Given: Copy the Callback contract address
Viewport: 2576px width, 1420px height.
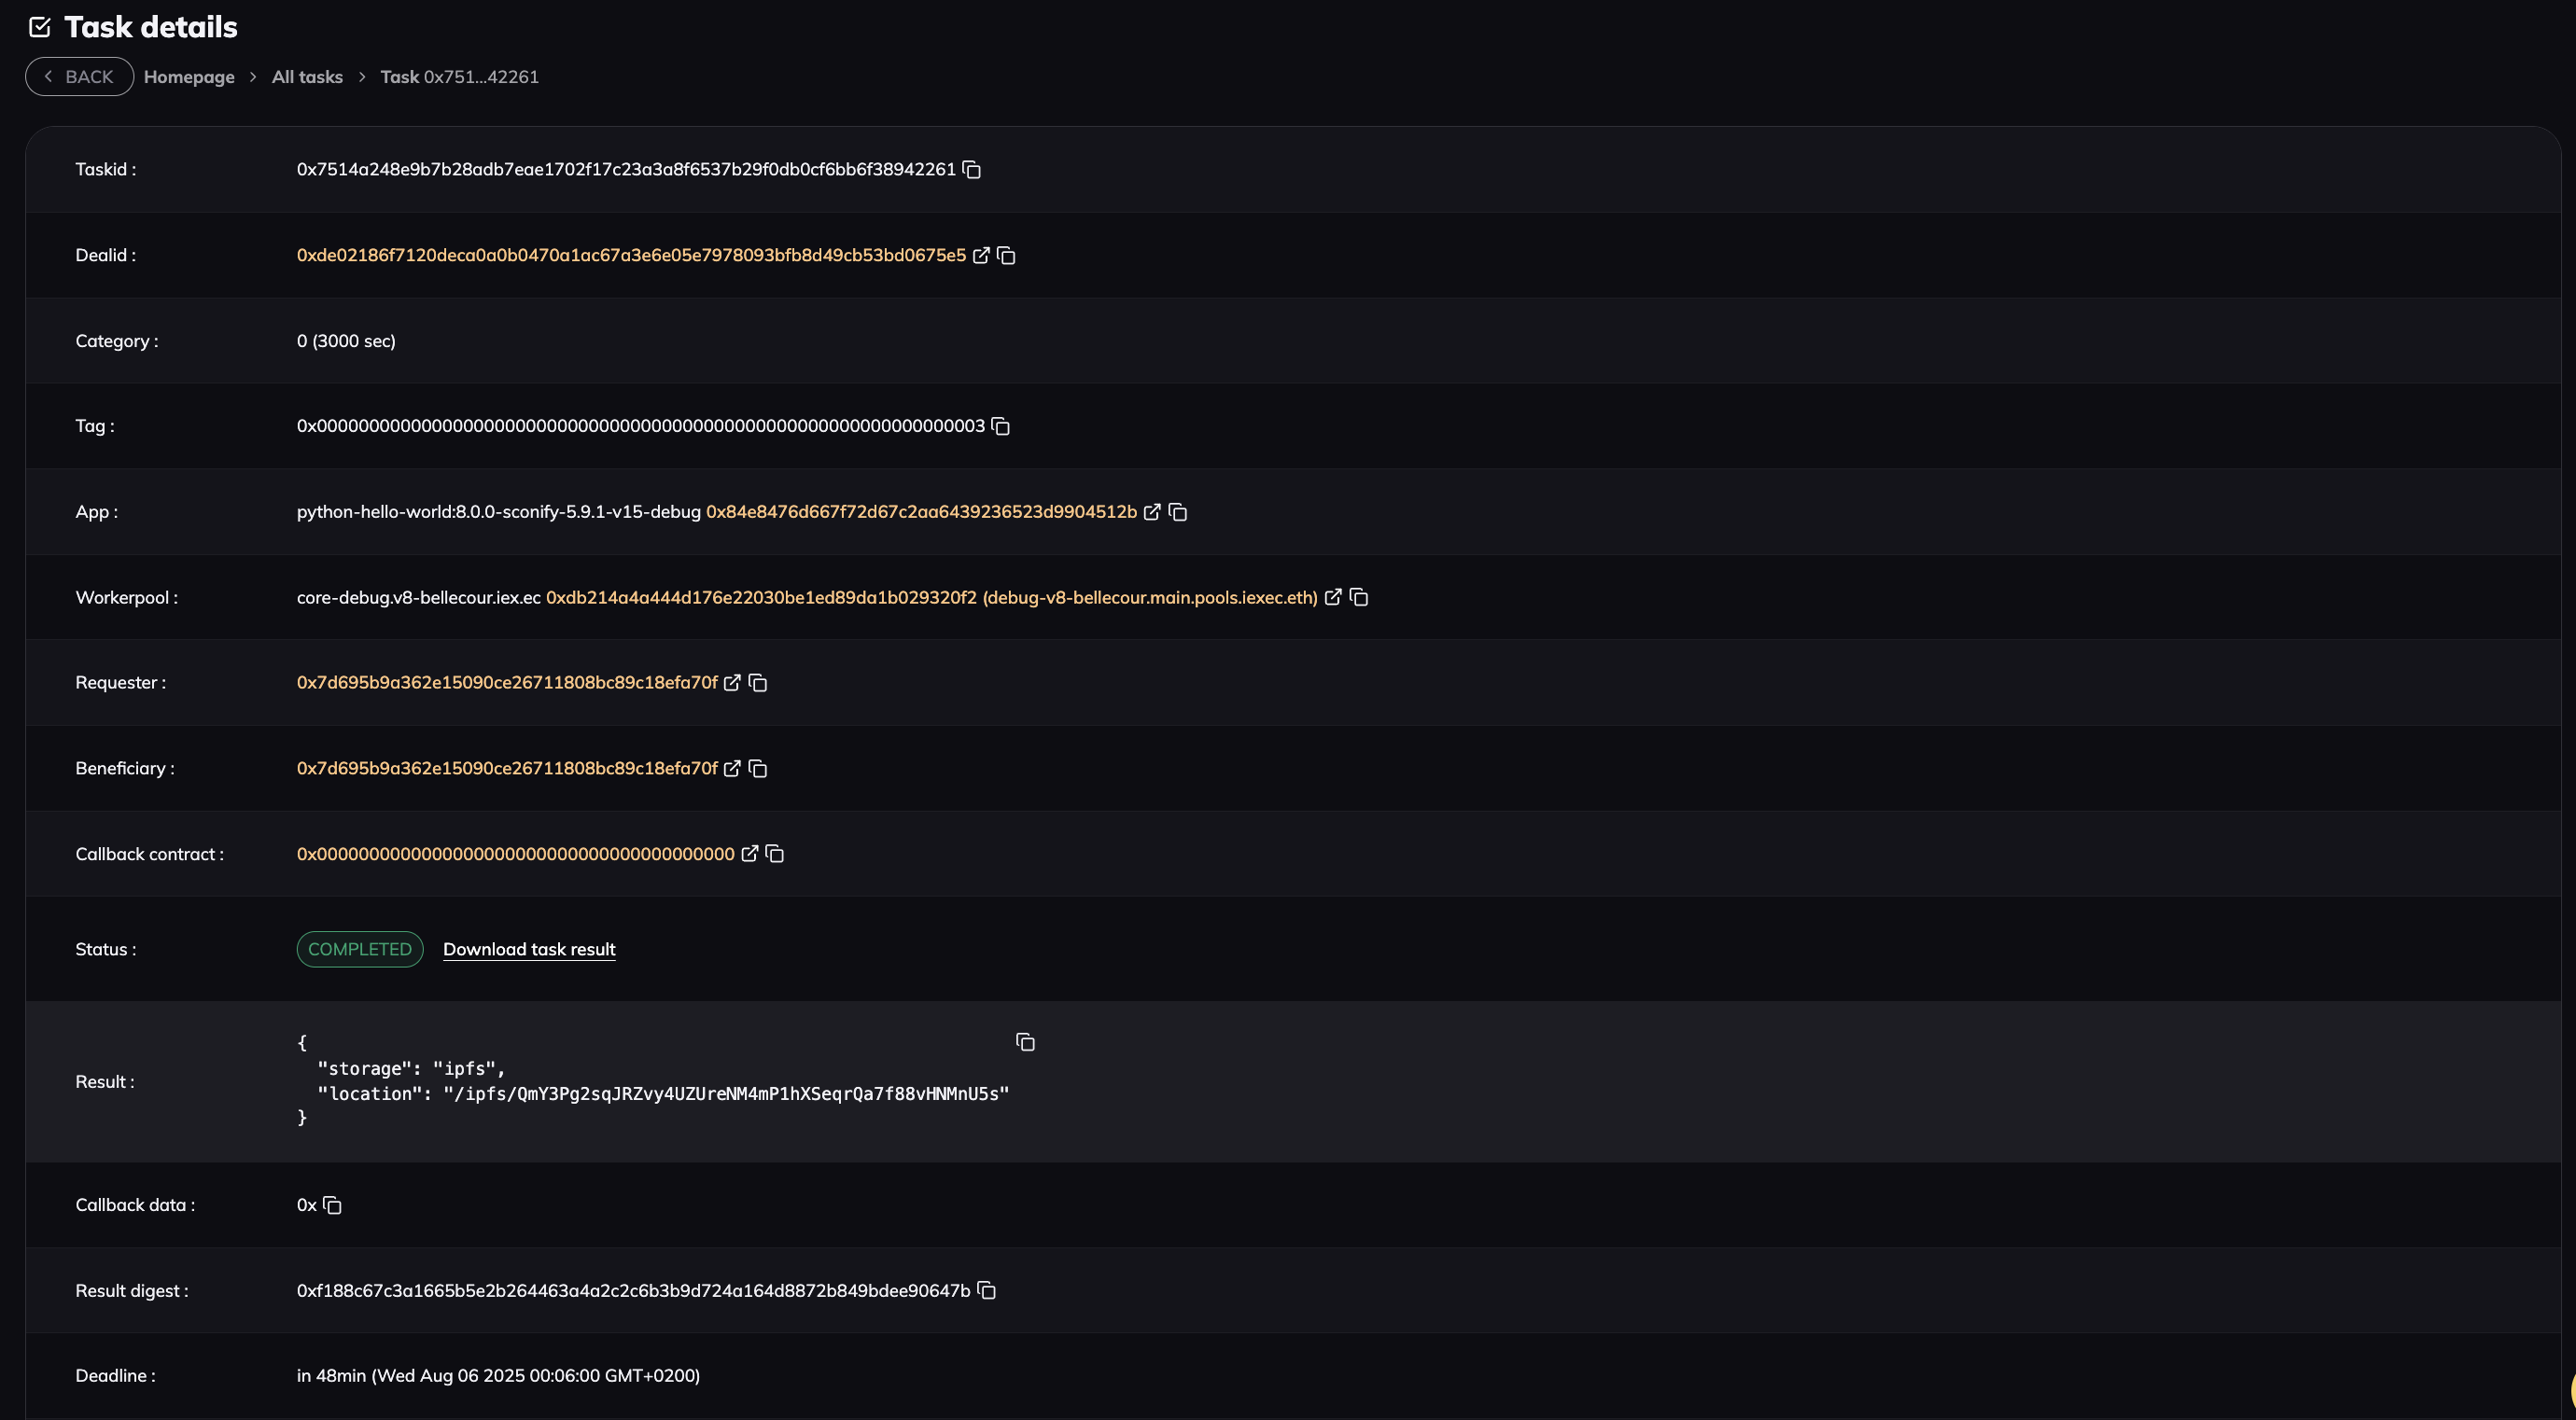Looking at the screenshot, I should click(775, 855).
